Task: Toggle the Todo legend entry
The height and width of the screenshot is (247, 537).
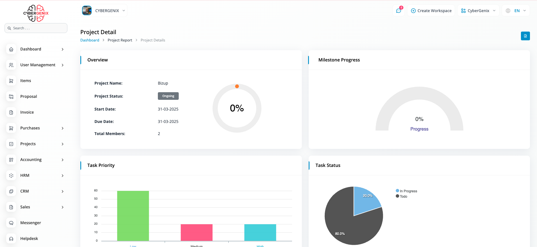Action: (x=402, y=197)
